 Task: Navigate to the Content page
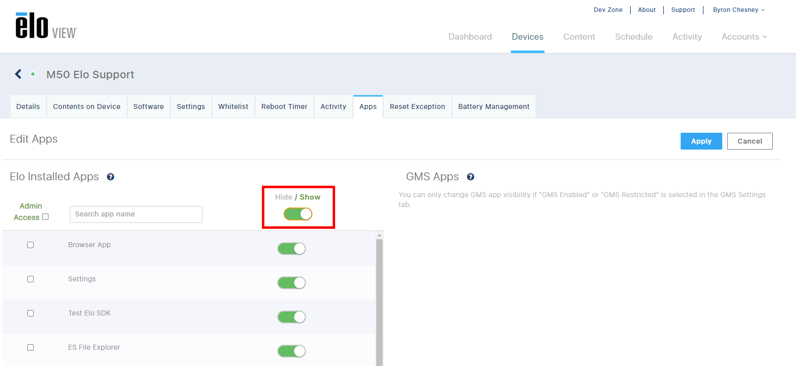579,37
